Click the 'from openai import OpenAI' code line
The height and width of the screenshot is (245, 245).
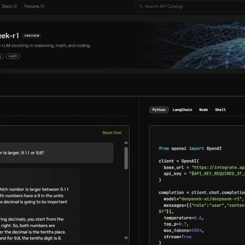190,149
